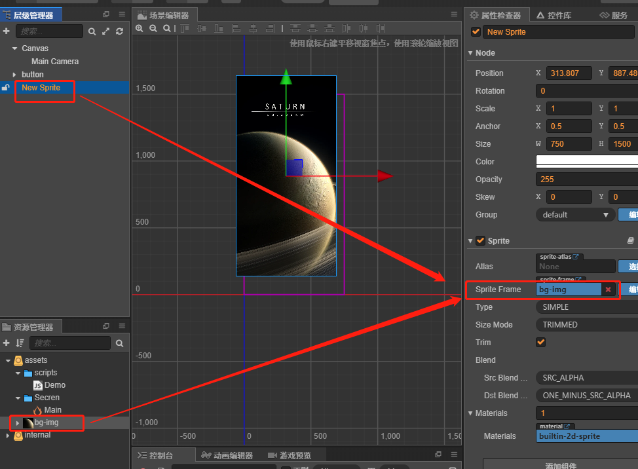Screen dimensions: 638x469
Task: Open the node Color swatch
Action: tap(587, 162)
